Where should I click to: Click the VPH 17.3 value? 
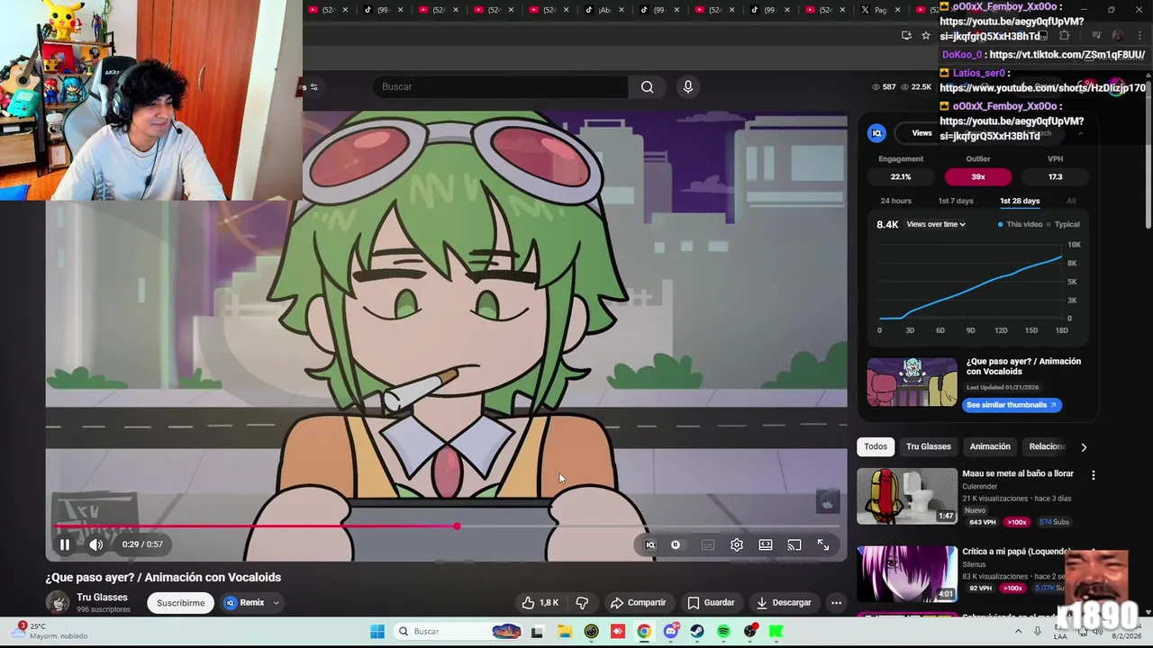point(1055,176)
